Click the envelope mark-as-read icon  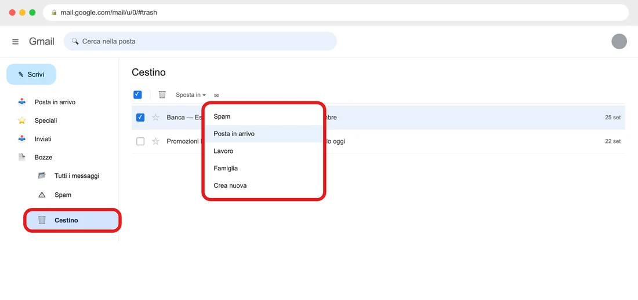(x=216, y=95)
